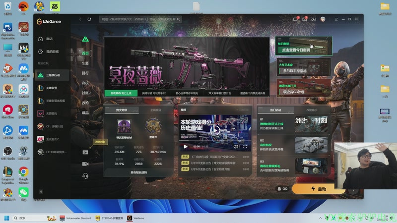
Task: Open activity 01 洲际时刻 thumbnail
Action: pos(311,124)
